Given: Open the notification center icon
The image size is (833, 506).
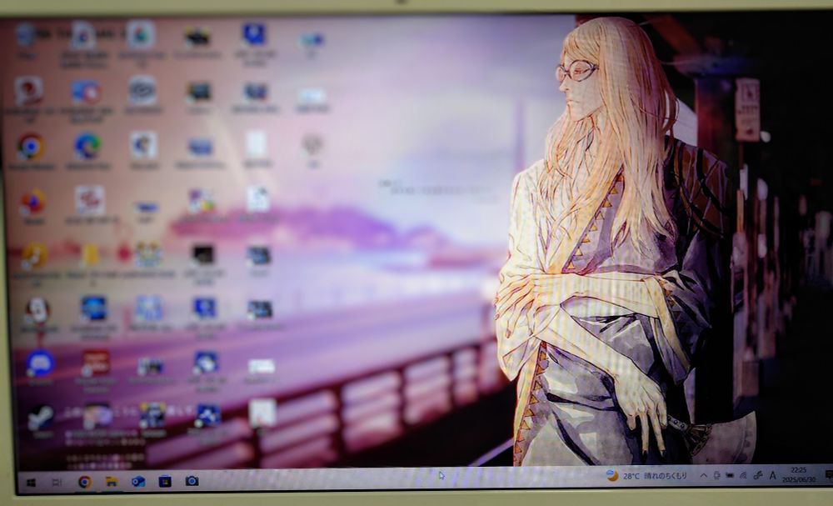Looking at the screenshot, I should 828,473.
